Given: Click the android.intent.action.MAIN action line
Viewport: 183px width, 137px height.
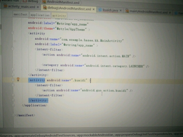Looking at the screenshot, I should [x=89, y=56].
